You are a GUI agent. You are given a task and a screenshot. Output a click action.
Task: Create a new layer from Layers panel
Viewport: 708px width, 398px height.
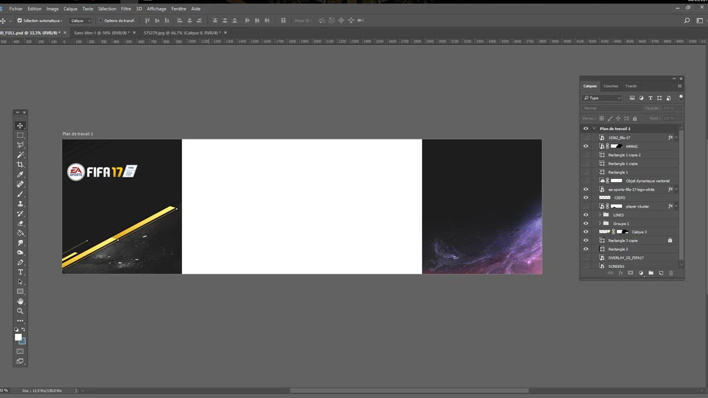(x=661, y=273)
